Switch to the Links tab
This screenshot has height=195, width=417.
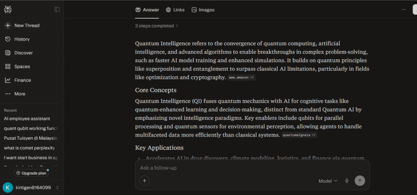pos(175,10)
